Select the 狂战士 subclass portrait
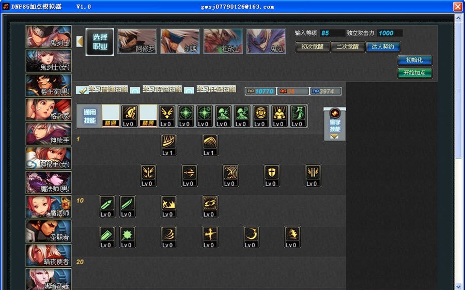Image resolution: width=465 pixels, height=290 pixels. pos(223,41)
